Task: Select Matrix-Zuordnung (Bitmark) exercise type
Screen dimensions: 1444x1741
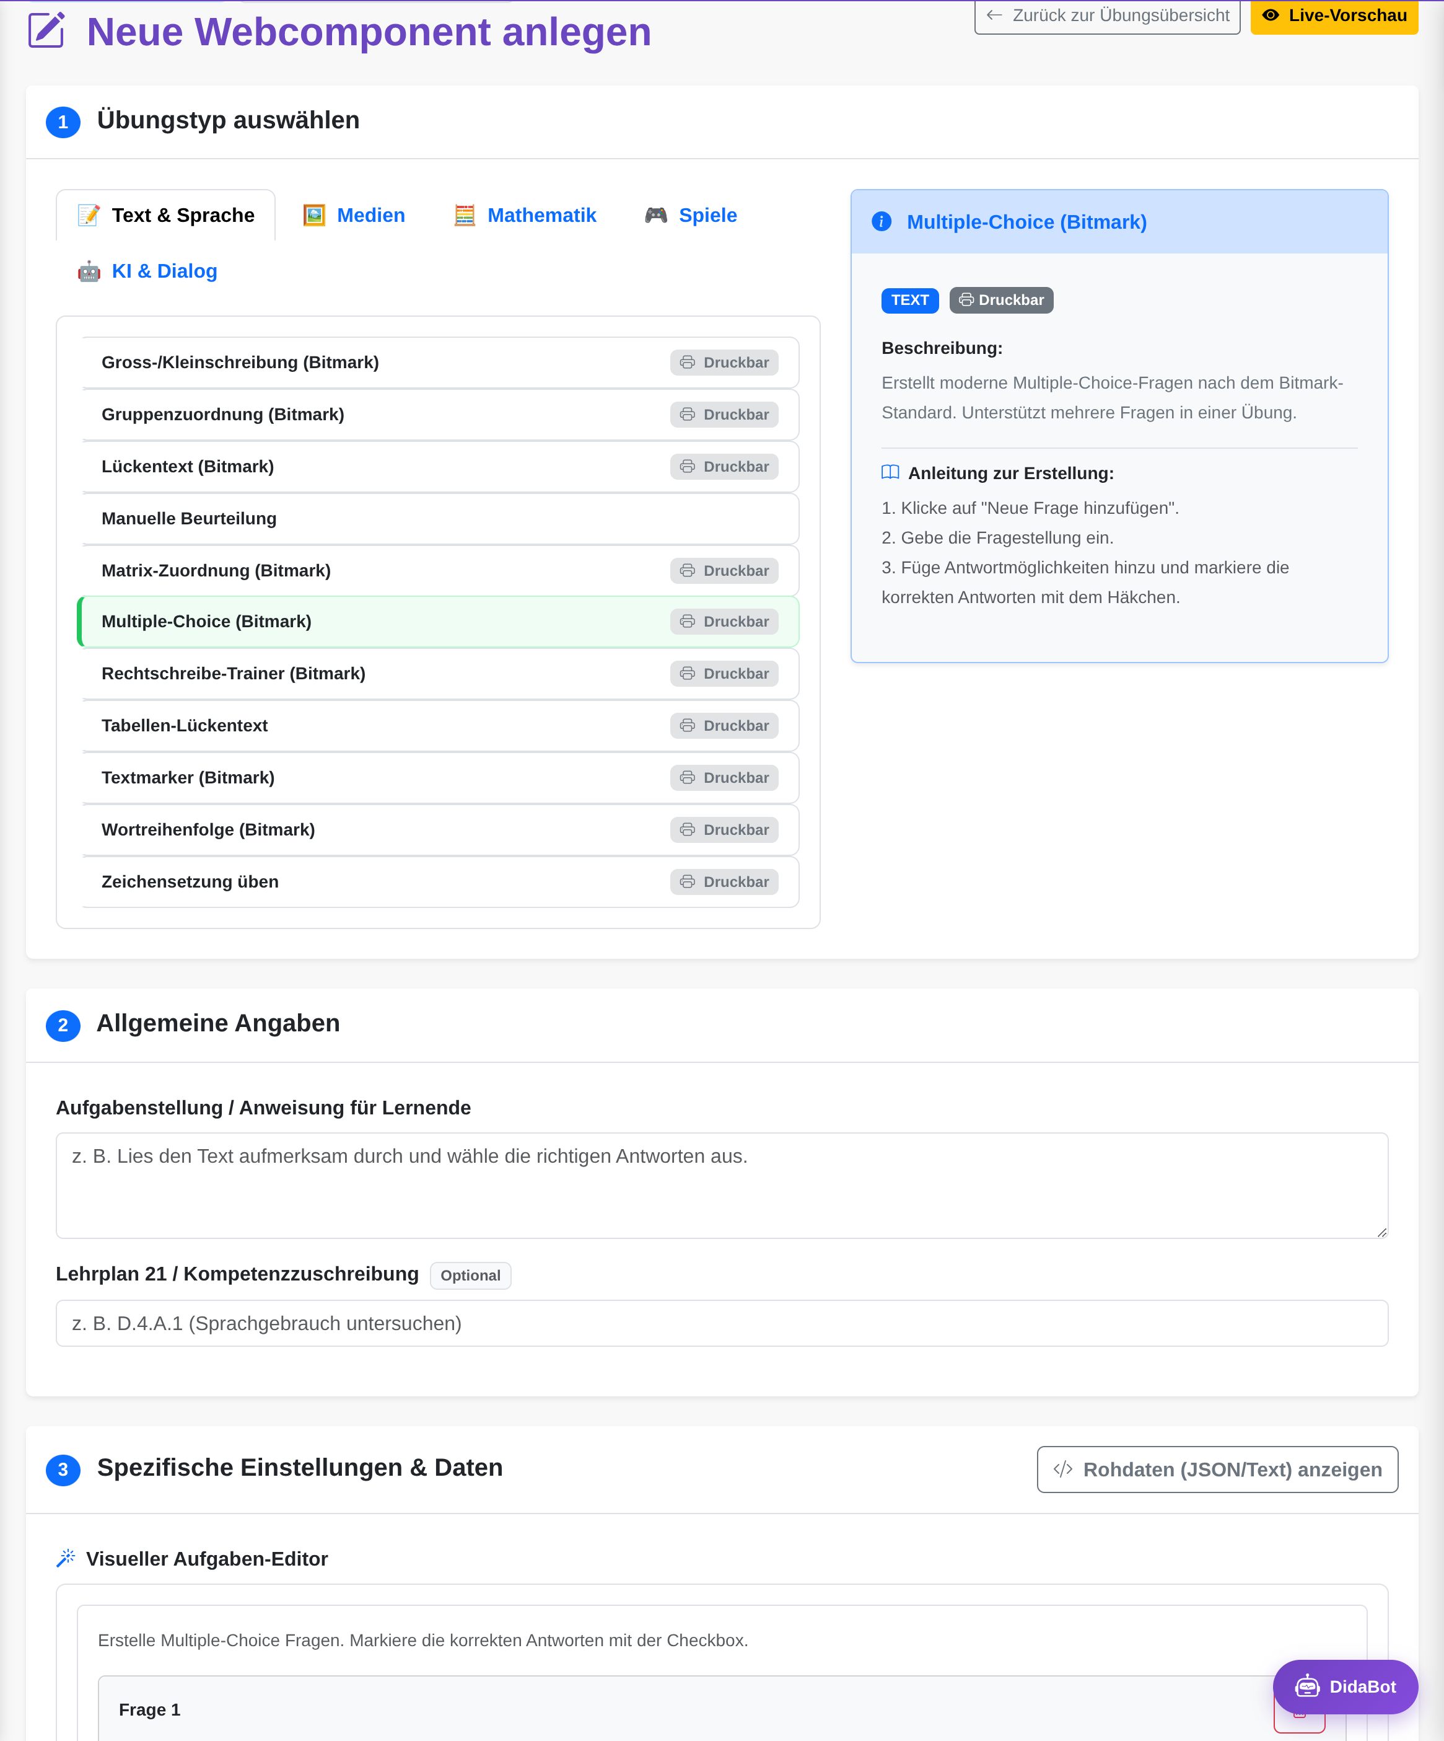Action: 440,570
